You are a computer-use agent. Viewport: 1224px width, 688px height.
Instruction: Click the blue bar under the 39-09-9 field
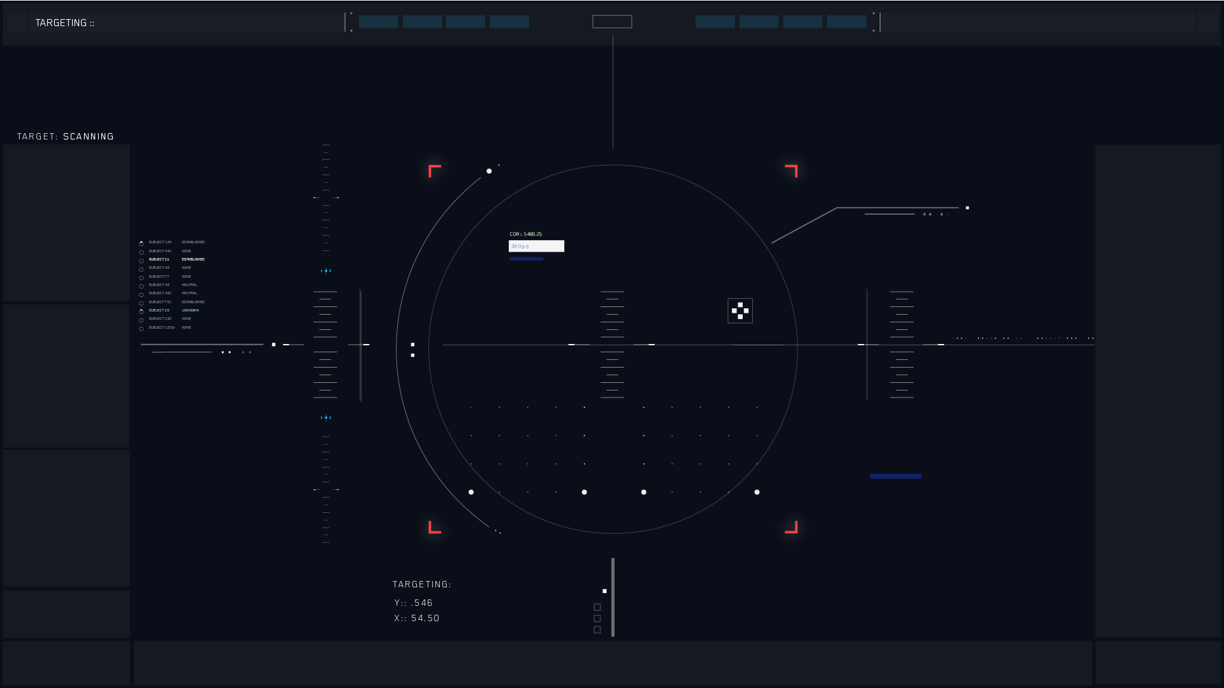pyautogui.click(x=526, y=259)
